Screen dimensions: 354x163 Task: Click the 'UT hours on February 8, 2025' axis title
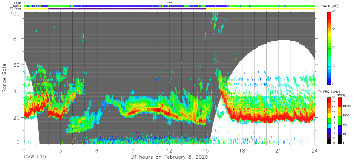tap(169, 157)
